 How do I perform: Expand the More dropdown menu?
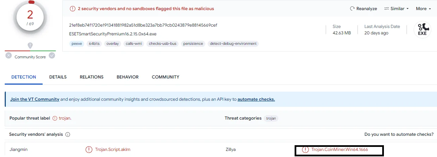423,9
